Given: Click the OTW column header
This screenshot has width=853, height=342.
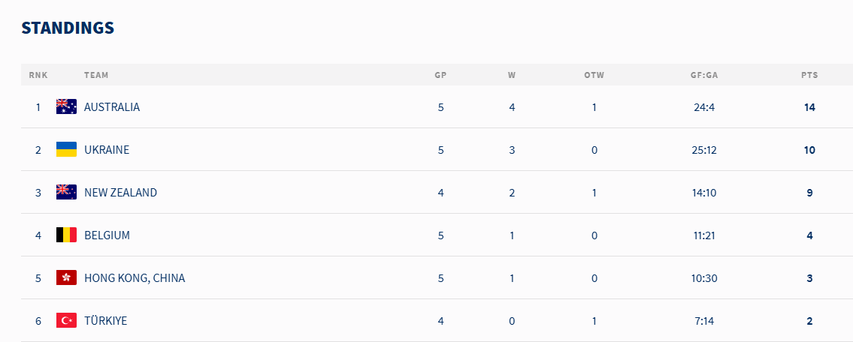Looking at the screenshot, I should [x=594, y=76].
